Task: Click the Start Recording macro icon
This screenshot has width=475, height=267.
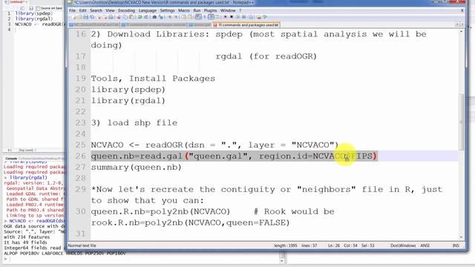Action: (x=225, y=17)
